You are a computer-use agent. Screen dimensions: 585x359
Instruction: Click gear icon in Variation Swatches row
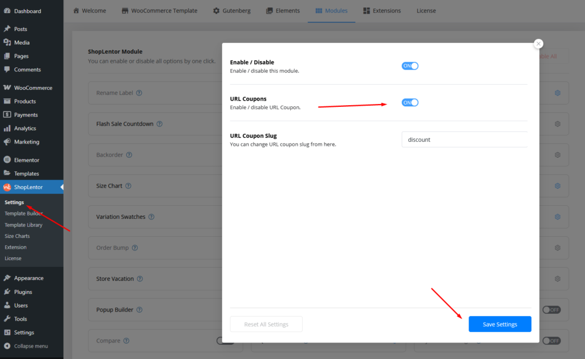(558, 217)
